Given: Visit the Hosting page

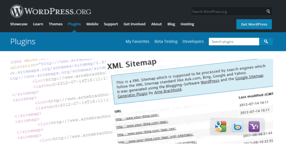Looking at the screenshot, I should (187, 24).
